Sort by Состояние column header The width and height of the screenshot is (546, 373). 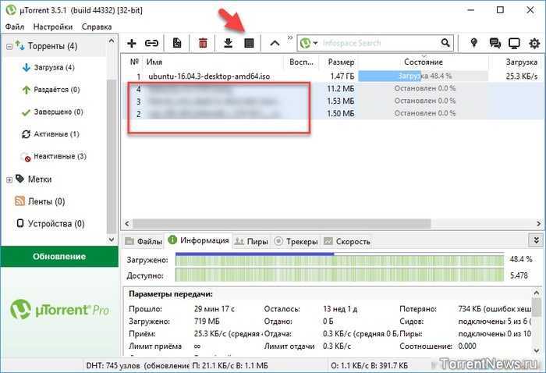pos(423,62)
